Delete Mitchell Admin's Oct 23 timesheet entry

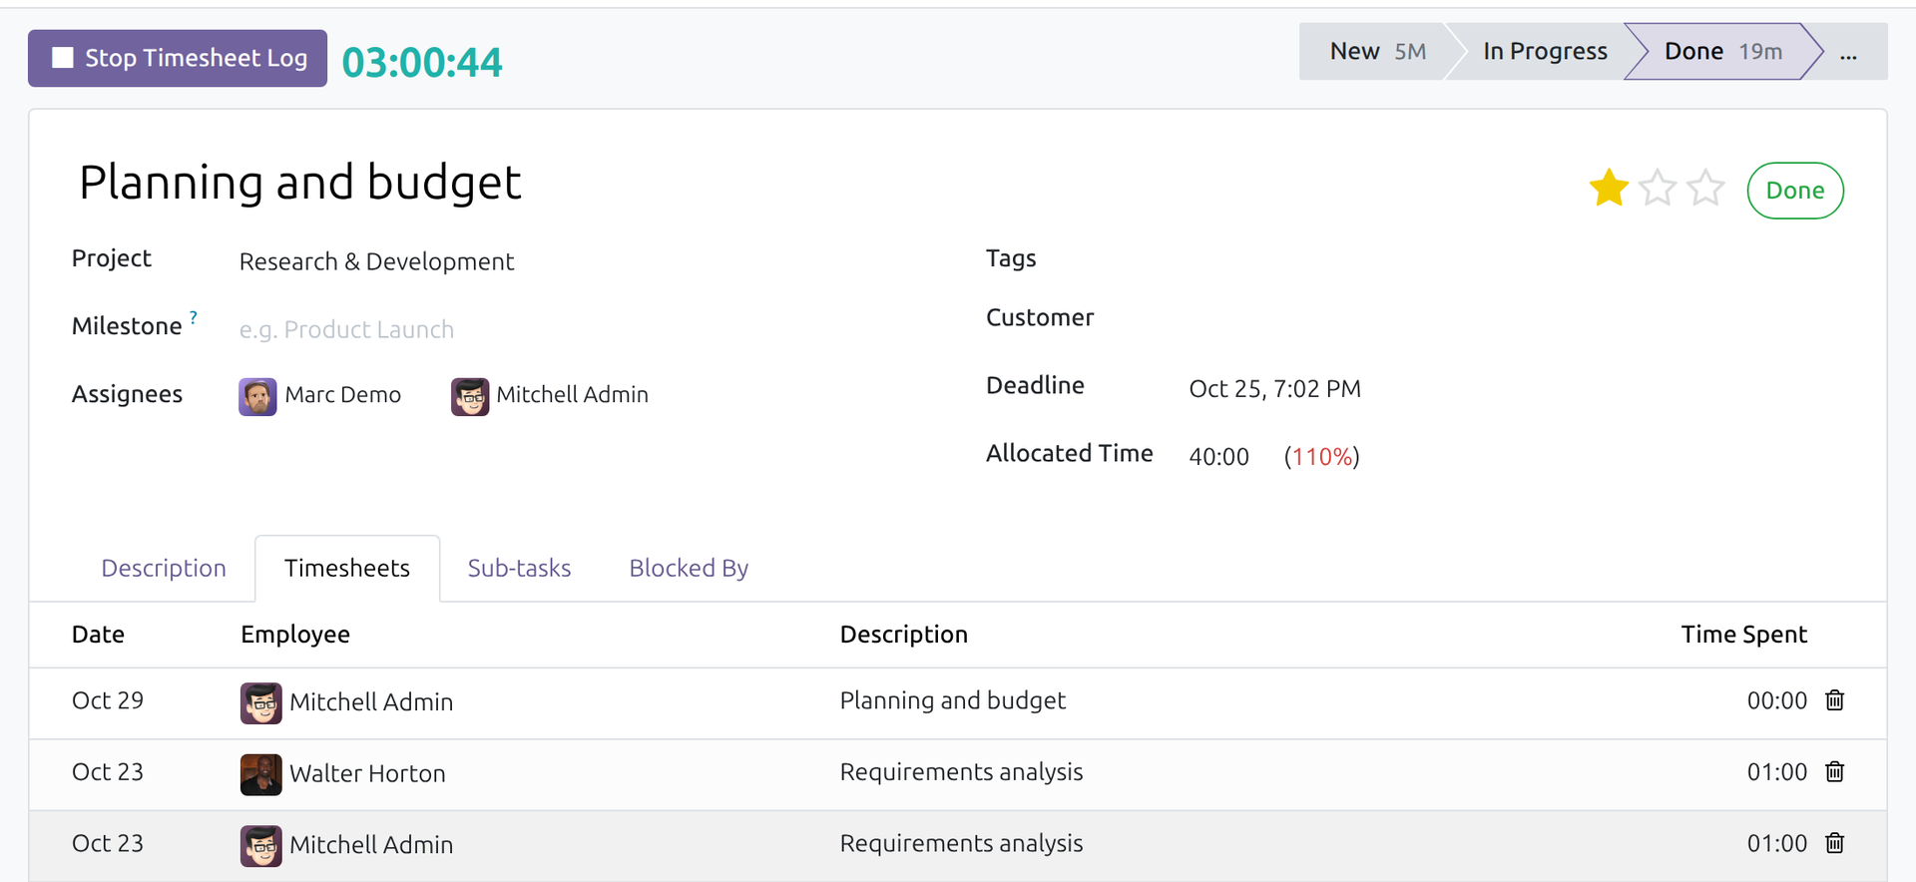[1834, 844]
